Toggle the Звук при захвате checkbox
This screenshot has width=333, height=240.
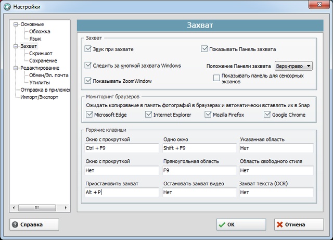click(88, 49)
